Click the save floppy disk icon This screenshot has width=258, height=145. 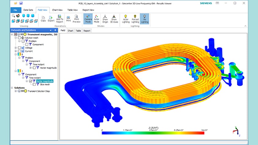point(21,3)
